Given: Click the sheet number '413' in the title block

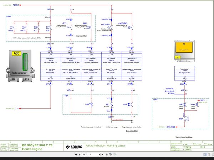Looking at the screenshot, I should [203, 147].
